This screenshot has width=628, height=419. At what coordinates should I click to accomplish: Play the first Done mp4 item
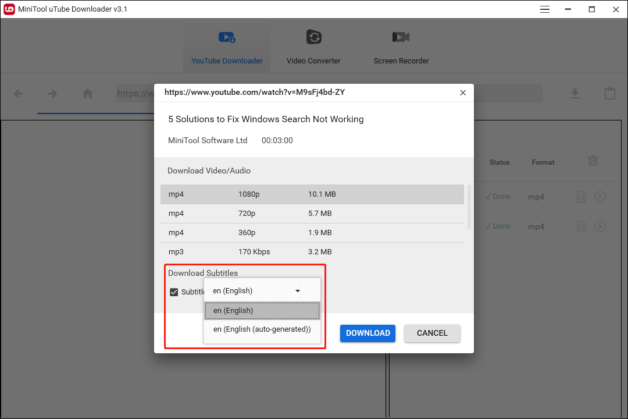[600, 197]
